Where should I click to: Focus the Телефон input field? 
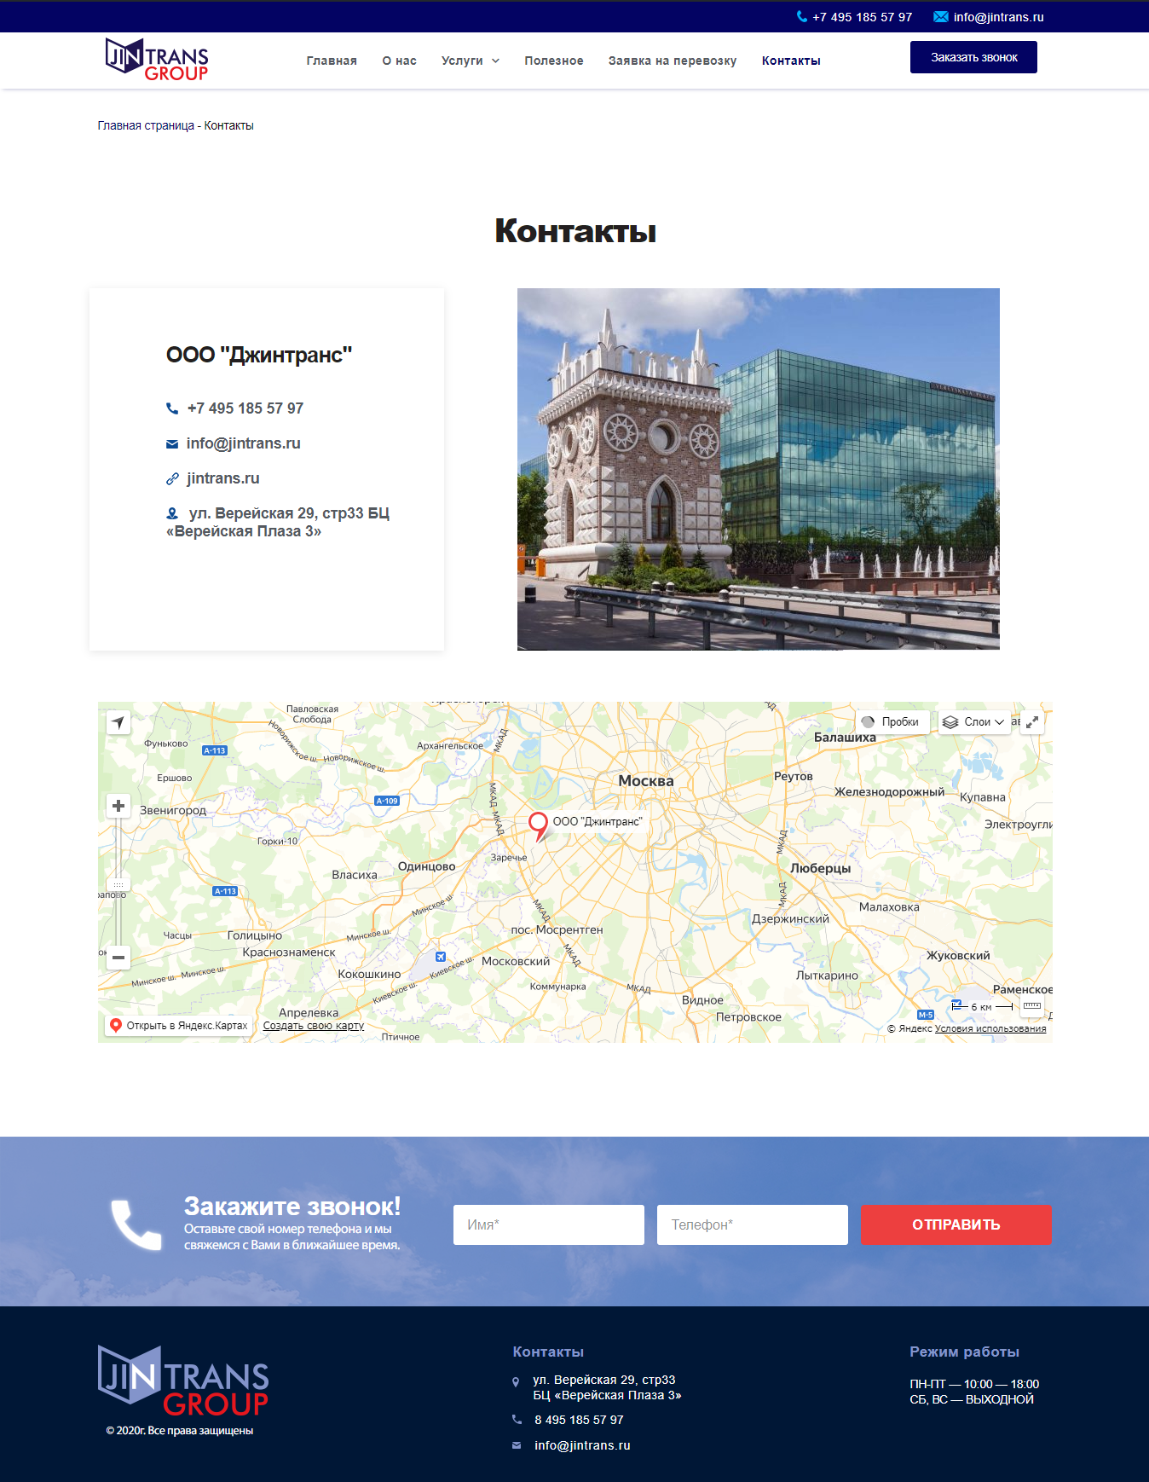click(753, 1224)
